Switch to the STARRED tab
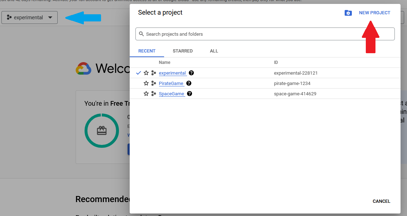Screen dimensions: 407x216 pos(183,51)
